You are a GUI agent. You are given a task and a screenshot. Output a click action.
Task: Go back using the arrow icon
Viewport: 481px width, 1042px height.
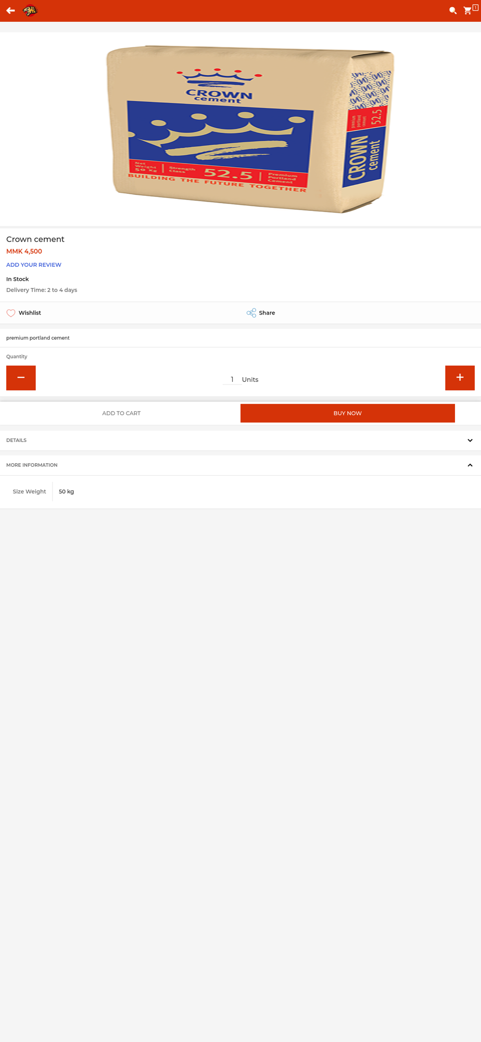10,10
